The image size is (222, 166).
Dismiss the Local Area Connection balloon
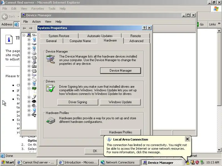(187, 139)
